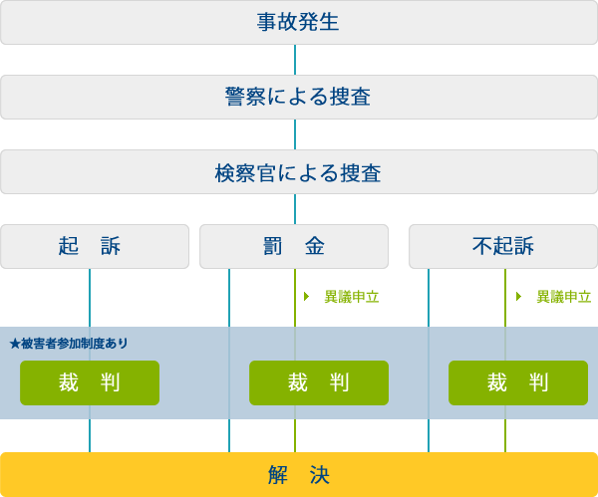Click the green arrow under 罰金
This screenshot has height=497, width=598.
click(x=307, y=297)
